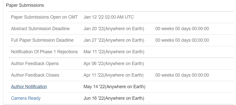
Task: Click the Jan 12 '22 02:00 AM UTC date
Action: coord(109,17)
